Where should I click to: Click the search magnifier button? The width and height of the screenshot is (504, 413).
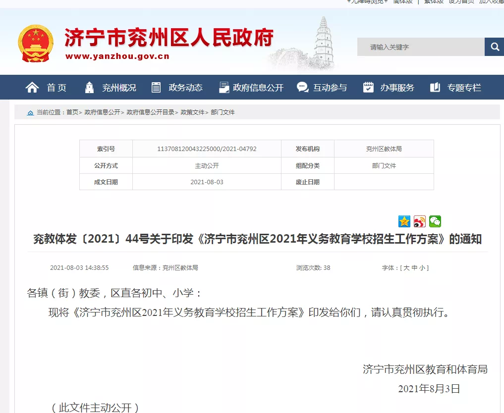494,47
